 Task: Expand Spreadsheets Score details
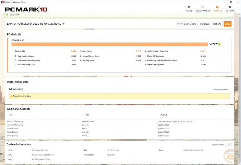pos(80,56)
